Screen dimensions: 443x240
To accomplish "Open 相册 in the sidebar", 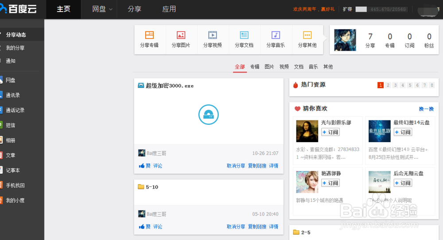I will [x=11, y=140].
